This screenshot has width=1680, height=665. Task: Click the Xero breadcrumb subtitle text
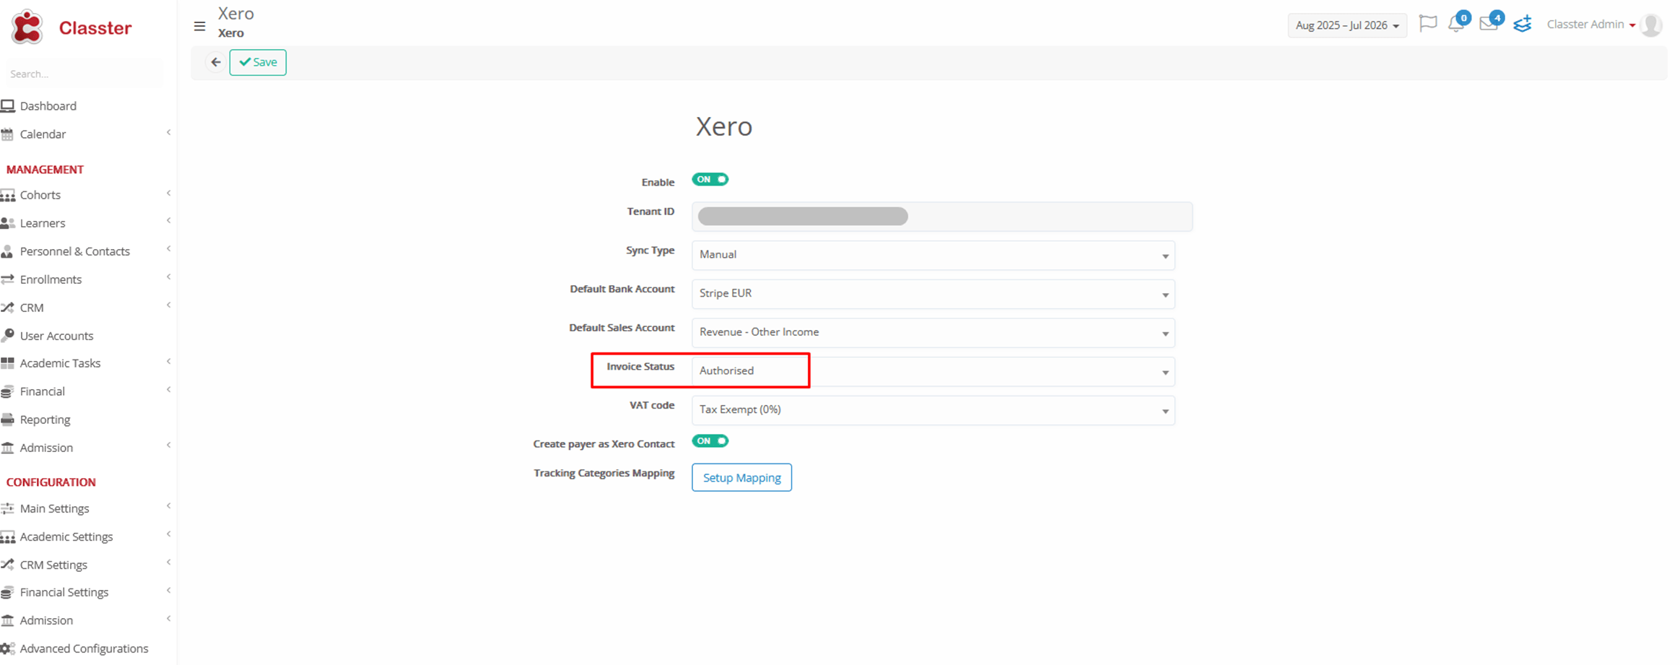[x=231, y=33]
